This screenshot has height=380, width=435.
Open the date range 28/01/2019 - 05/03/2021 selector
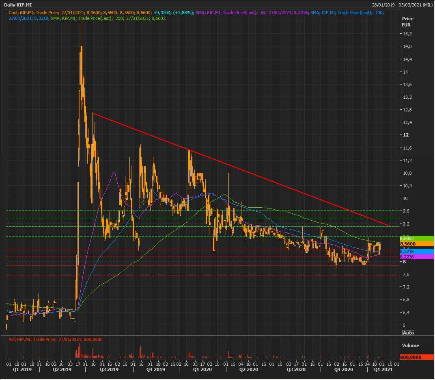pos(402,4)
